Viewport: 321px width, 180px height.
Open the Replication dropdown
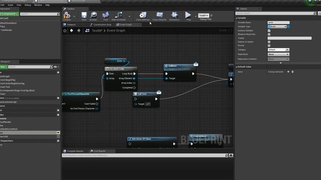[x=278, y=54]
